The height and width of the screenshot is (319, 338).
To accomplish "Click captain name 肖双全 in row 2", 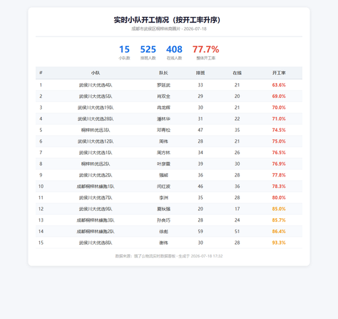I will [164, 97].
